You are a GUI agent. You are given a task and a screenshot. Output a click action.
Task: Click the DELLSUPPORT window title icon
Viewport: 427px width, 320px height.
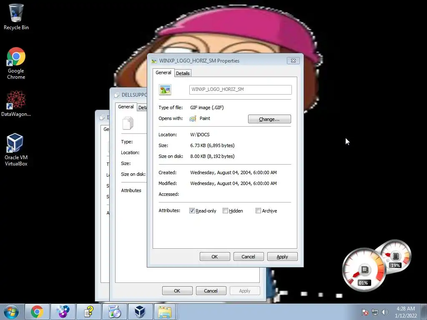[x=117, y=95]
